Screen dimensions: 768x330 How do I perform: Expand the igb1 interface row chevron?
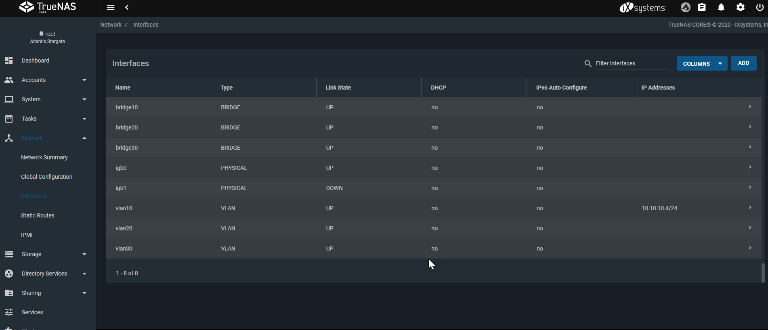click(x=750, y=188)
